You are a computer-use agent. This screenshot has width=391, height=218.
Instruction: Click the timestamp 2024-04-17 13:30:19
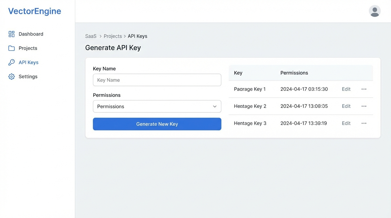click(303, 123)
